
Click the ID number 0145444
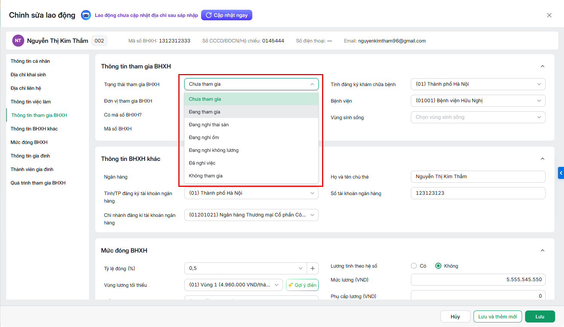[273, 41]
